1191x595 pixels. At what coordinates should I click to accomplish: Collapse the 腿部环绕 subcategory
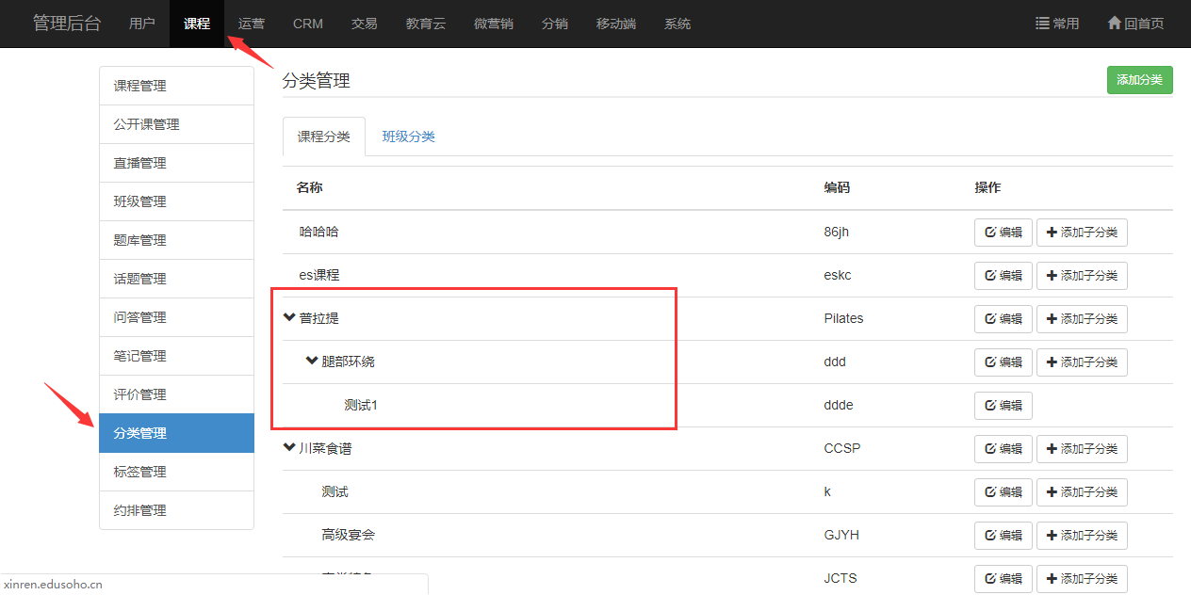(x=312, y=362)
